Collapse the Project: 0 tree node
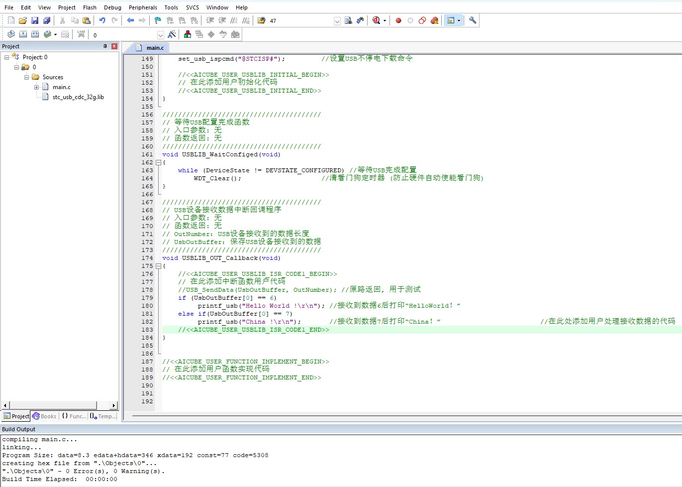Image resolution: width=682 pixels, height=487 pixels. click(x=6, y=57)
